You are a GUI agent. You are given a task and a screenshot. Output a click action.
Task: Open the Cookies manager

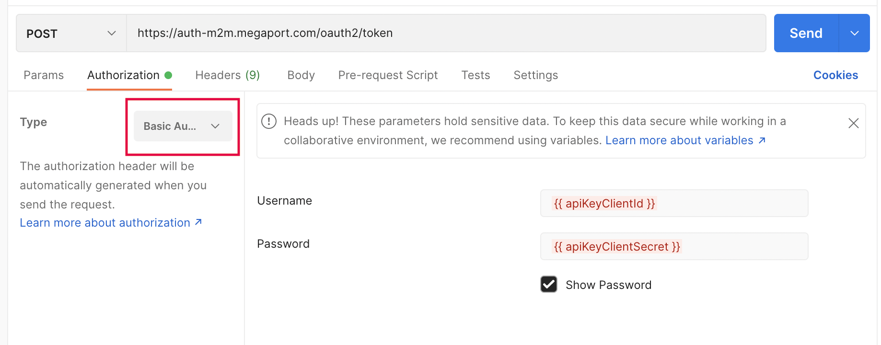click(835, 75)
